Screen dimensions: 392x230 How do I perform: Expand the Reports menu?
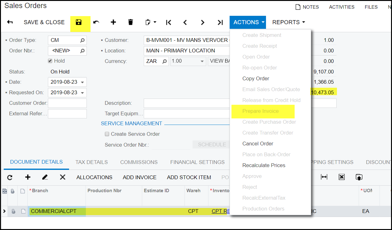click(x=288, y=22)
